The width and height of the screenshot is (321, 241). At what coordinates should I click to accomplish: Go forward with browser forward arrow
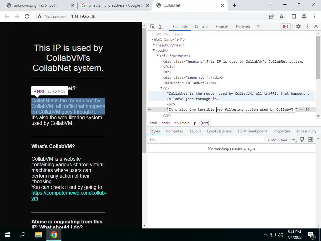[x=17, y=16]
